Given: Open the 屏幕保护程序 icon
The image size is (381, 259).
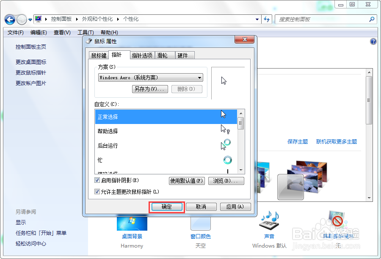Looking at the screenshot, I should 337,220.
